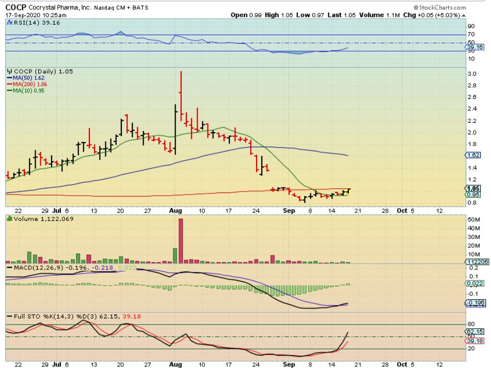Click the 1.62 price tag on price axis

(x=473, y=155)
